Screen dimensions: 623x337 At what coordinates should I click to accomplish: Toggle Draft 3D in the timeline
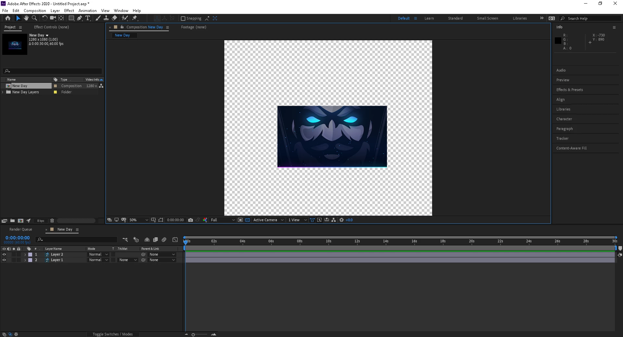[x=136, y=240]
